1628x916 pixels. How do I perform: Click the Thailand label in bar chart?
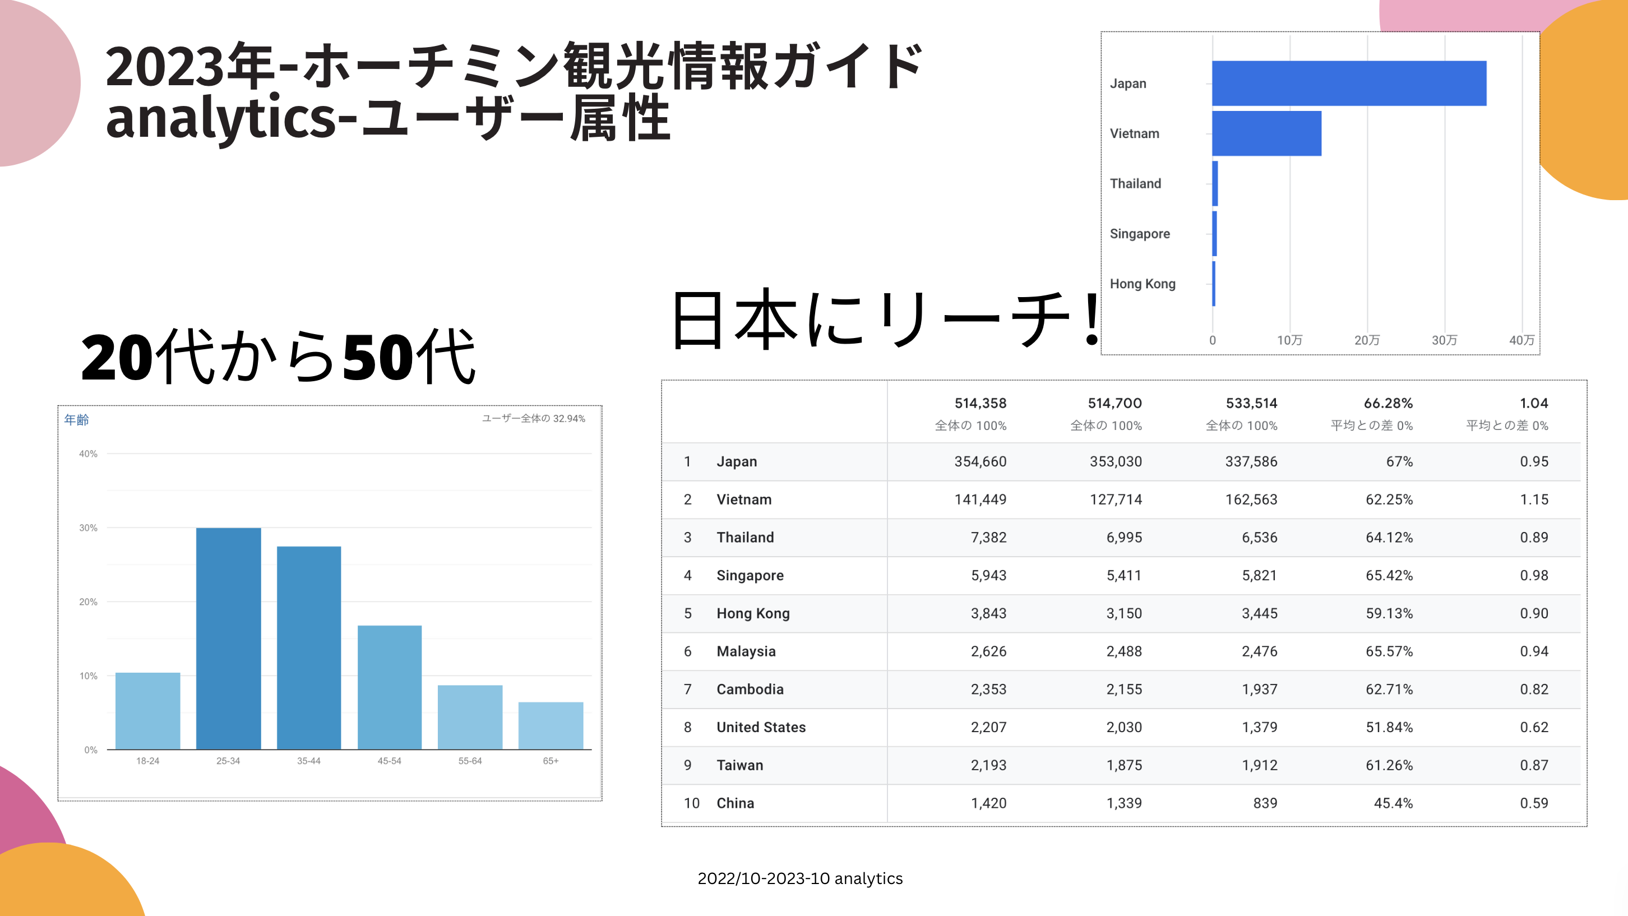coord(1135,183)
